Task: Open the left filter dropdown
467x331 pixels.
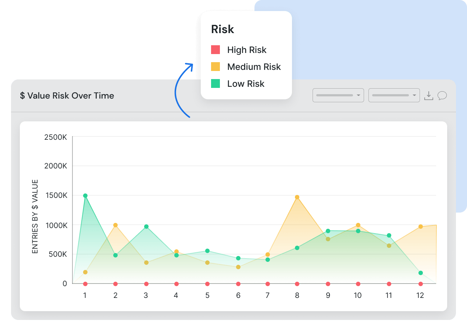Action: point(338,95)
